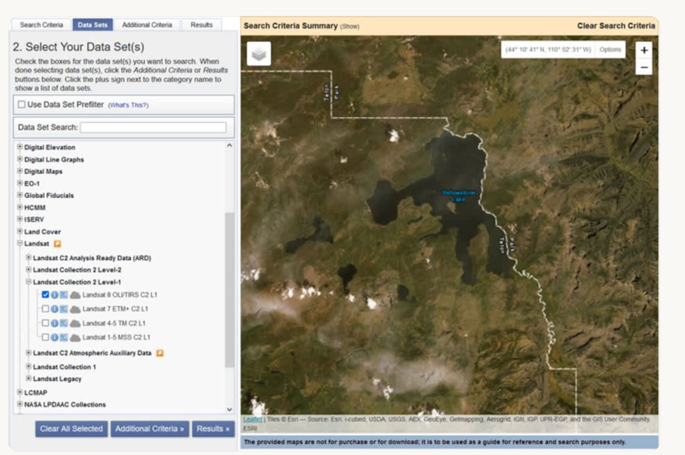Click into the Data Set Search field

(153, 128)
